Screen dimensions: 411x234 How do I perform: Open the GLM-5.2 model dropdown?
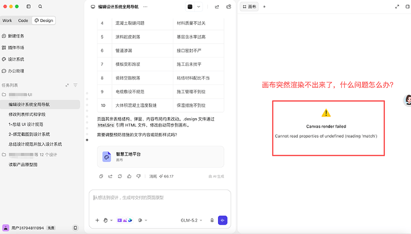coord(191,220)
